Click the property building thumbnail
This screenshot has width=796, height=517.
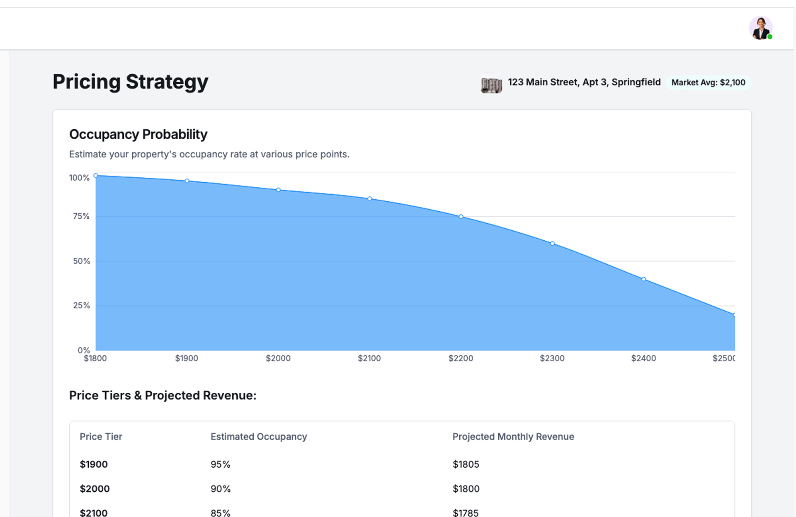tap(491, 84)
